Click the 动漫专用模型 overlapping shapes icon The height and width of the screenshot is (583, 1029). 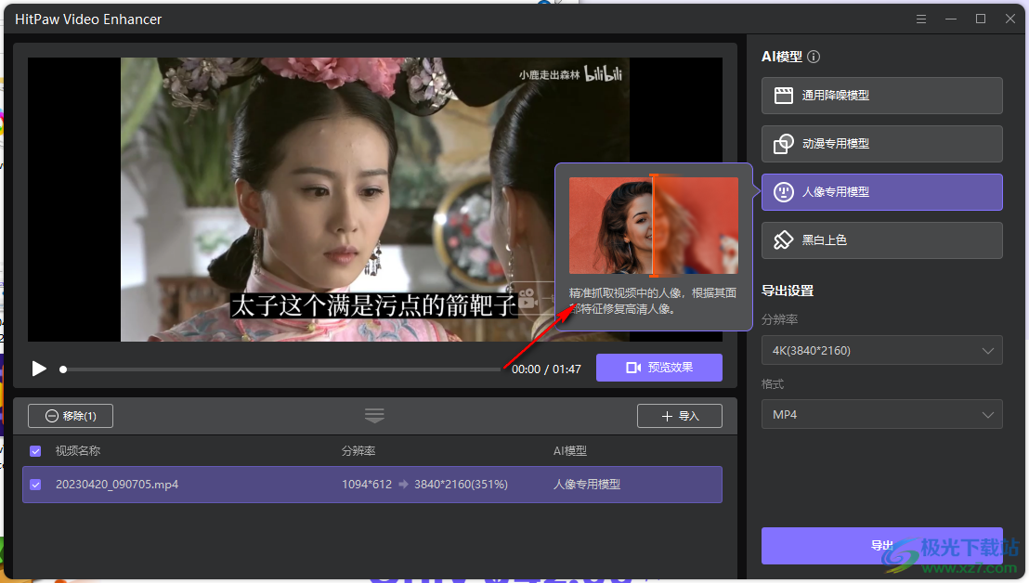pyautogui.click(x=784, y=144)
